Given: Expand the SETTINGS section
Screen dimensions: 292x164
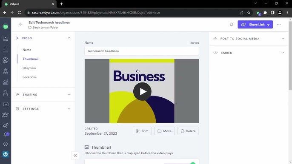Looking at the screenshot, I should 69,109.
